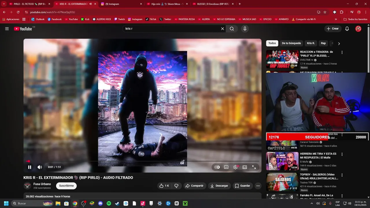Pause the video playback
Image resolution: width=370 pixels, height=208 pixels.
coord(29,167)
